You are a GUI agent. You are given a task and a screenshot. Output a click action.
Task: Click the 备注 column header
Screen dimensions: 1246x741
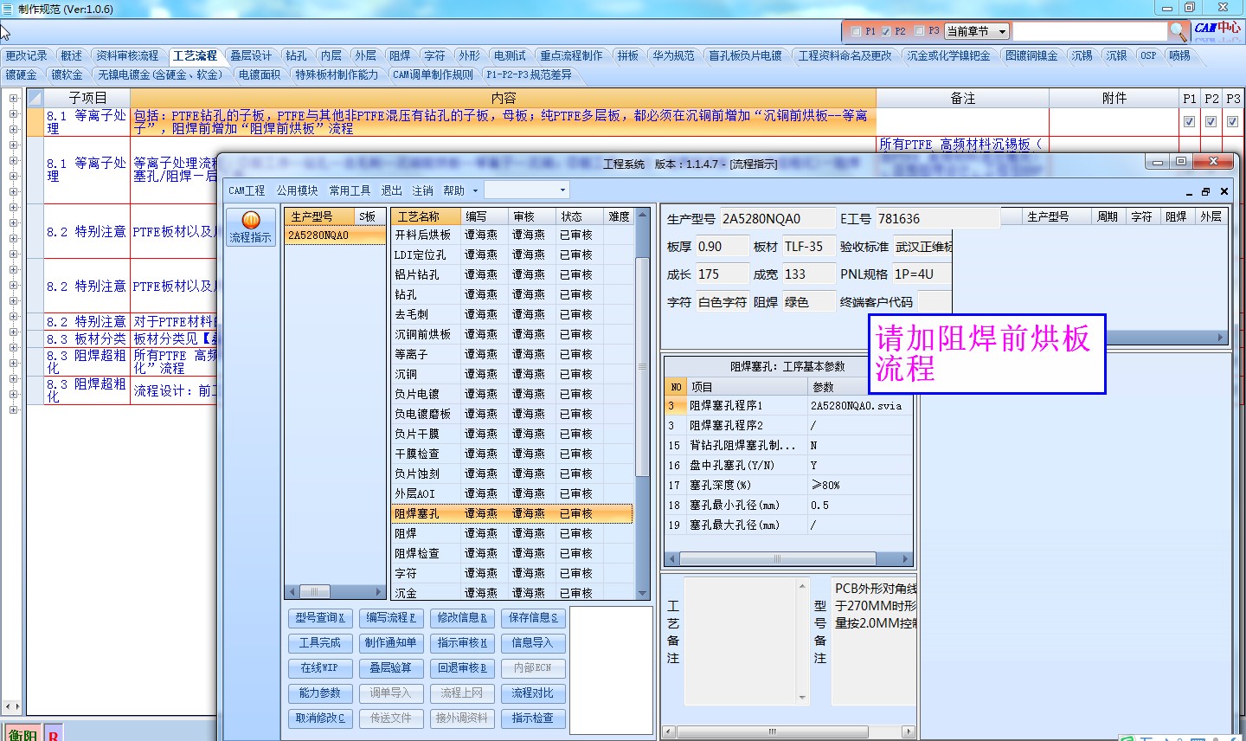click(x=962, y=98)
